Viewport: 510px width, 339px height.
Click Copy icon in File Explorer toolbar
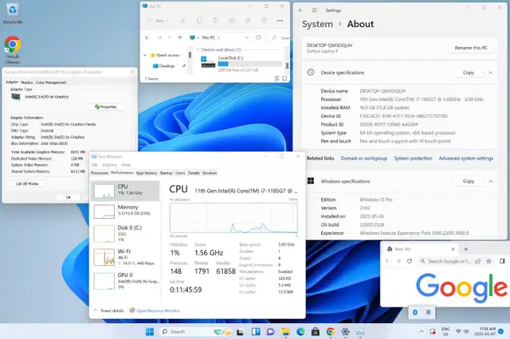(x=199, y=21)
